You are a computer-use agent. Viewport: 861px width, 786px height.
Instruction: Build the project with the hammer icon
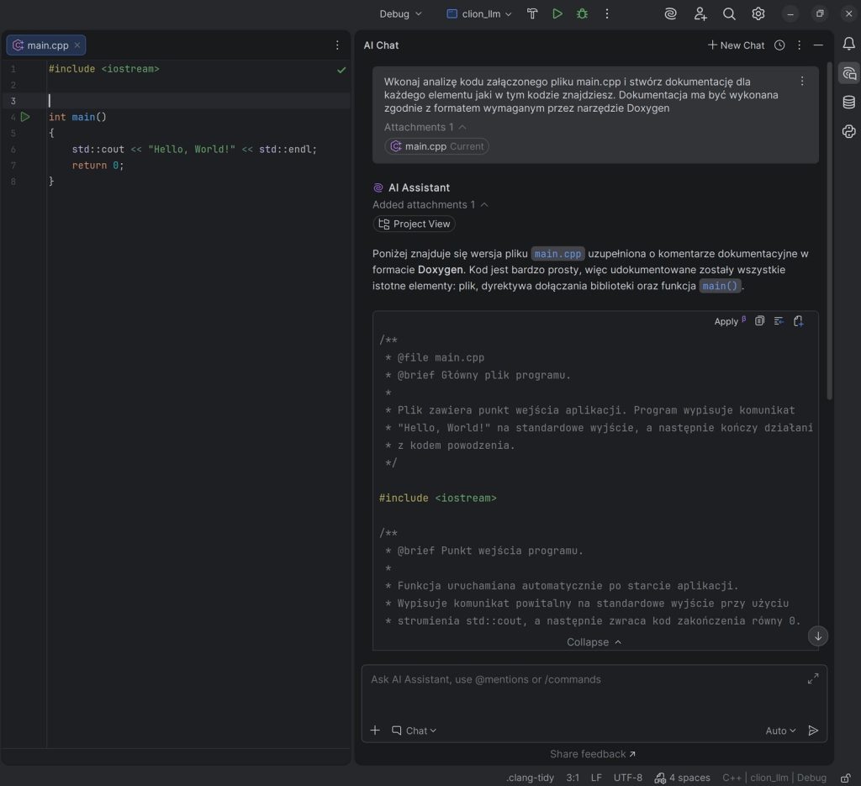tap(532, 13)
